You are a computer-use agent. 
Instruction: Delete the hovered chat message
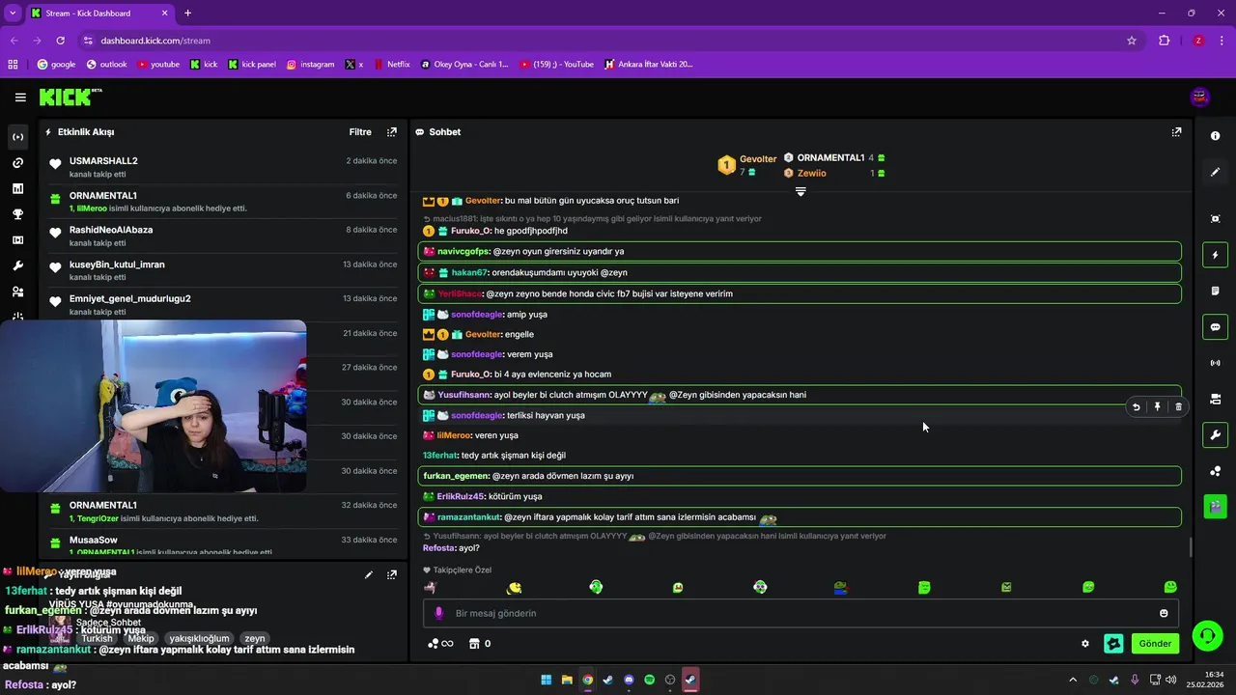1178,407
